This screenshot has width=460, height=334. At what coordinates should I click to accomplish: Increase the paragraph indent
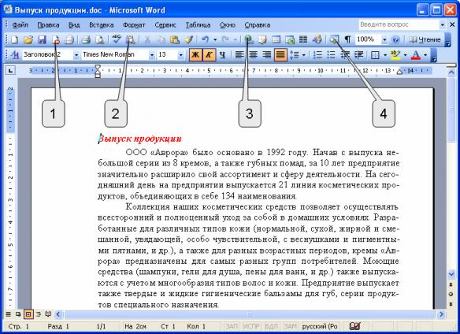tap(358, 54)
